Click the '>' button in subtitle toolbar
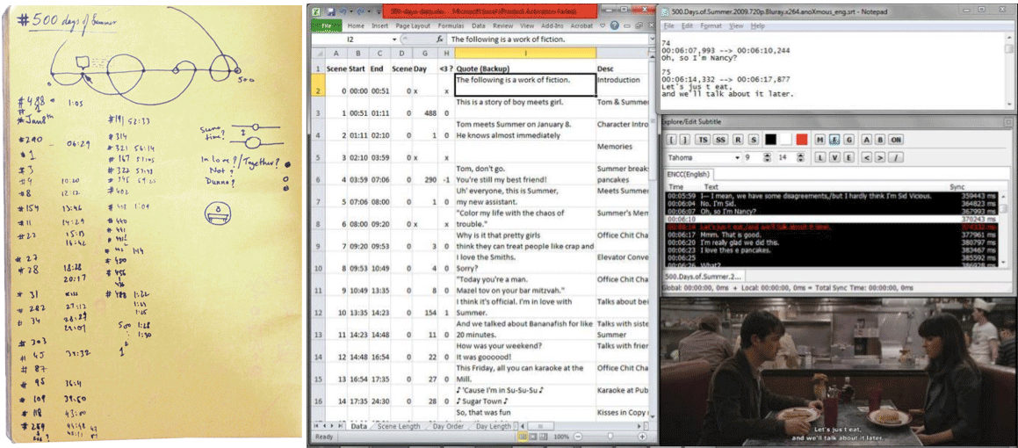This screenshot has width=1018, height=448. pyautogui.click(x=880, y=158)
